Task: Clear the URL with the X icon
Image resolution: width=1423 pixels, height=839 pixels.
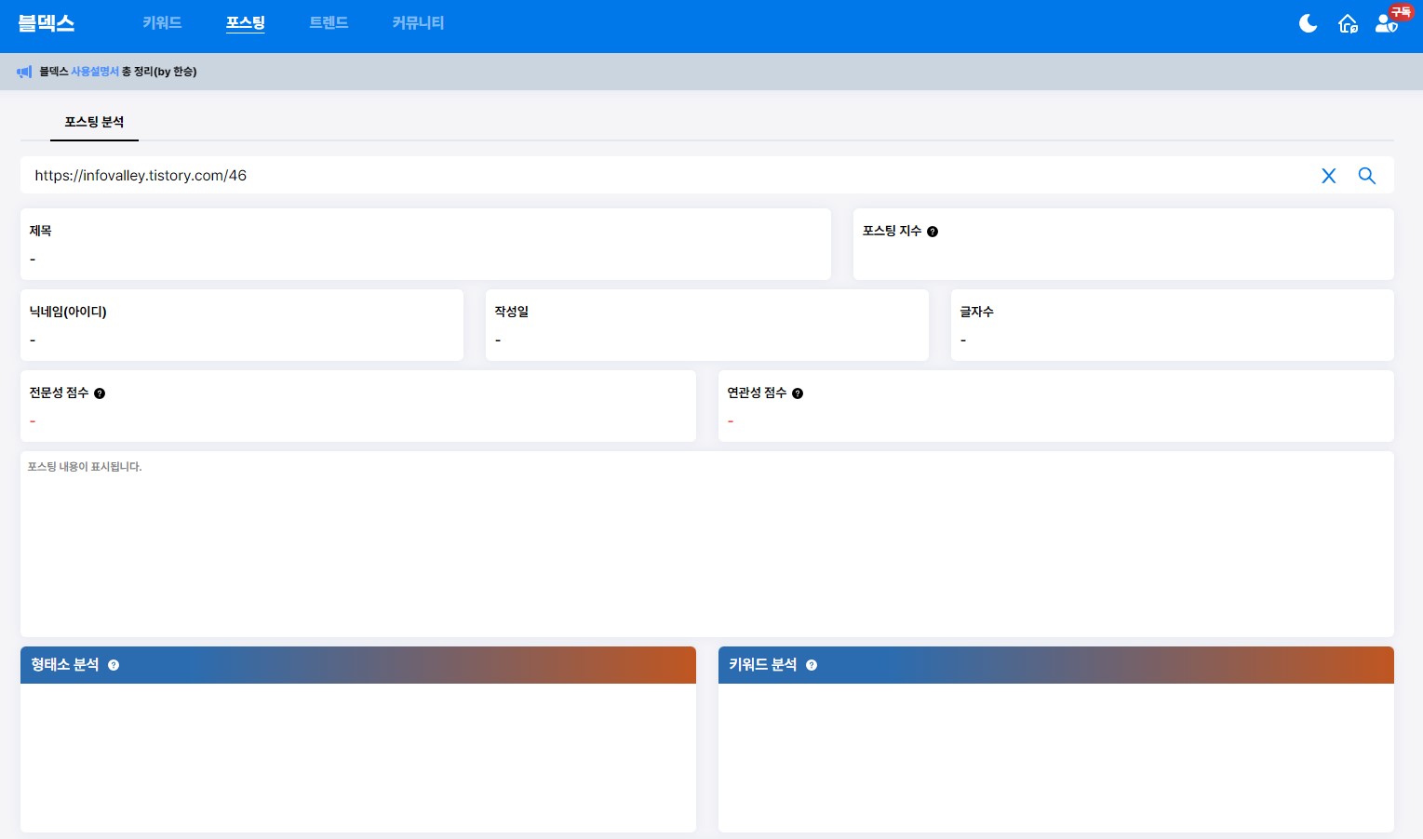Action: pos(1329,176)
